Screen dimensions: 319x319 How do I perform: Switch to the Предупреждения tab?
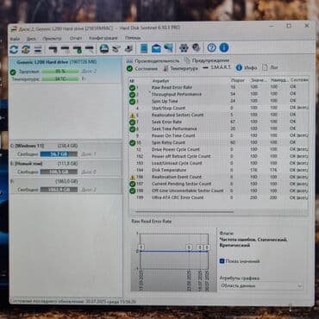[207, 60]
